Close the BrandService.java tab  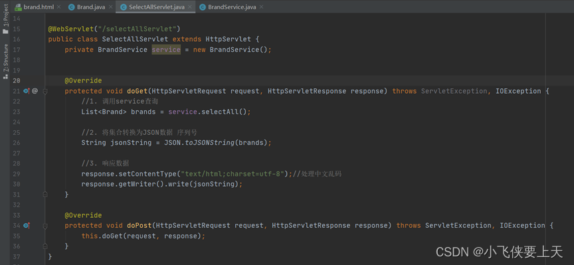pyautogui.click(x=261, y=7)
